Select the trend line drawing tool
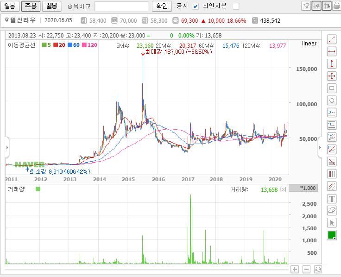Image resolution: width=341 pixels, height=277 pixels. (x=332, y=39)
